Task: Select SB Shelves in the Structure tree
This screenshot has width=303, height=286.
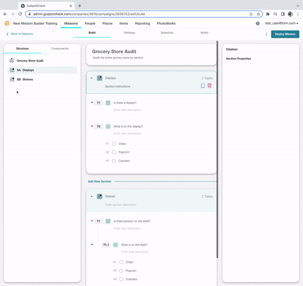Action: click(x=42, y=80)
